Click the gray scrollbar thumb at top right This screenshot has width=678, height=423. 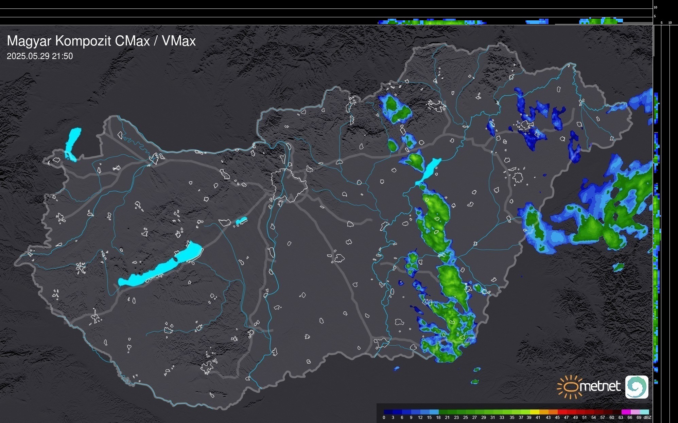[x=654, y=41]
